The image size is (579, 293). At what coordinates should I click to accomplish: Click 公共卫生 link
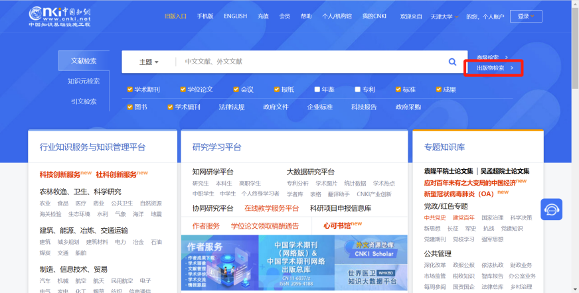[x=122, y=203]
